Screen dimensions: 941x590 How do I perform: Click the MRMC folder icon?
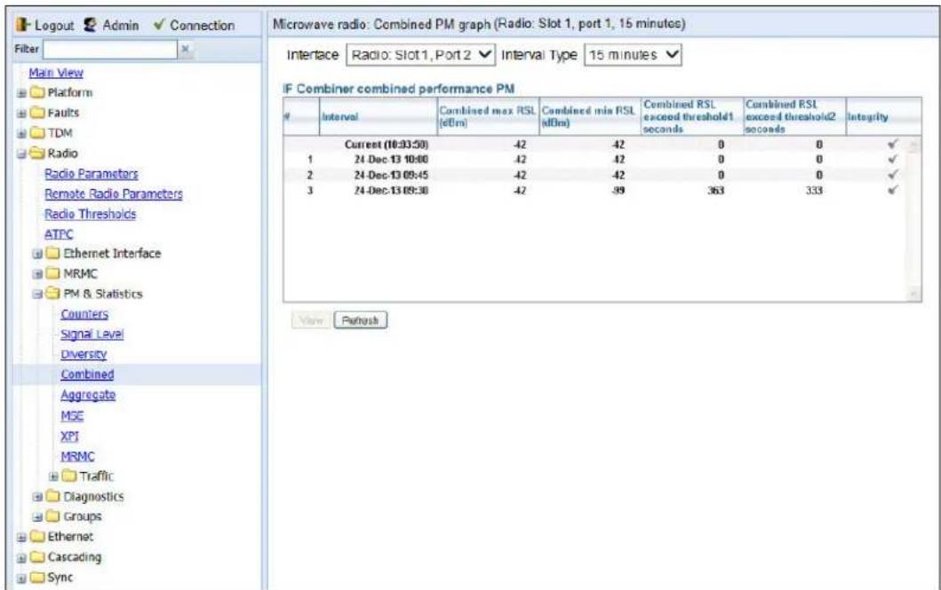point(53,274)
